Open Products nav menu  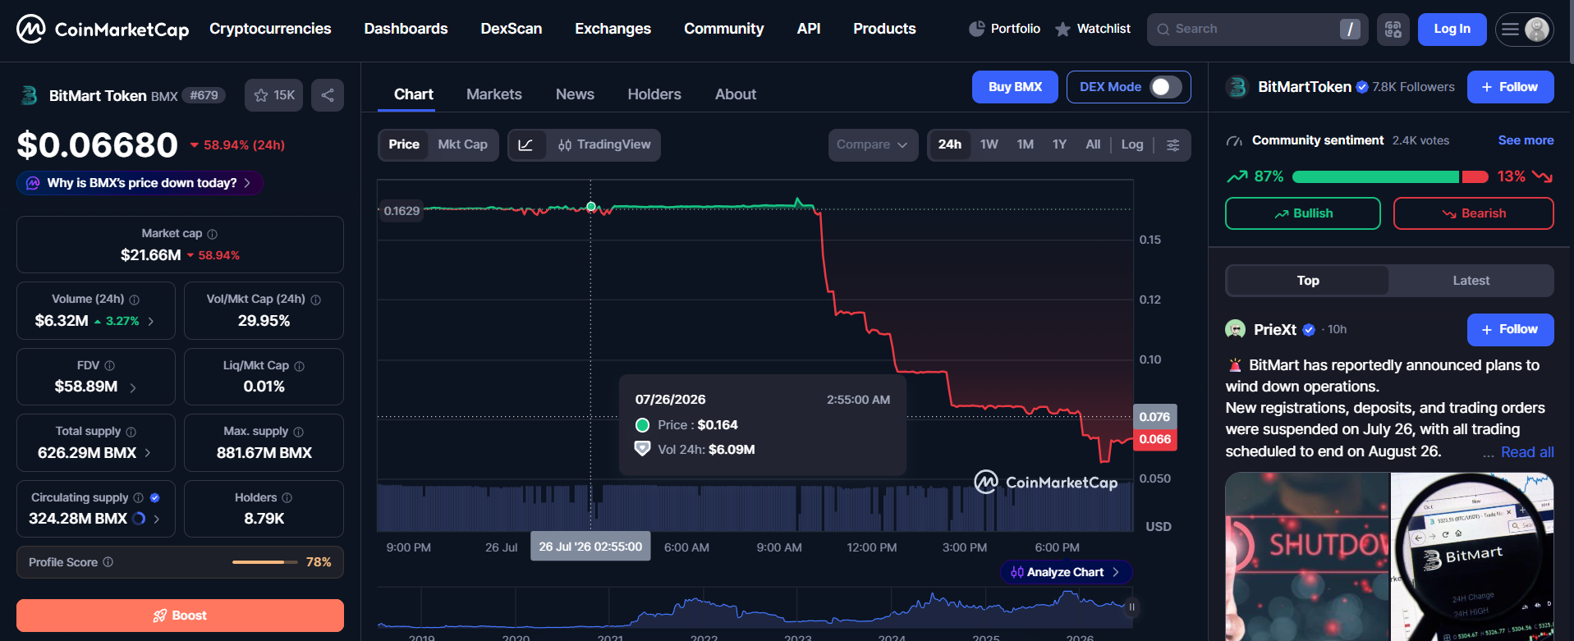[x=884, y=29]
